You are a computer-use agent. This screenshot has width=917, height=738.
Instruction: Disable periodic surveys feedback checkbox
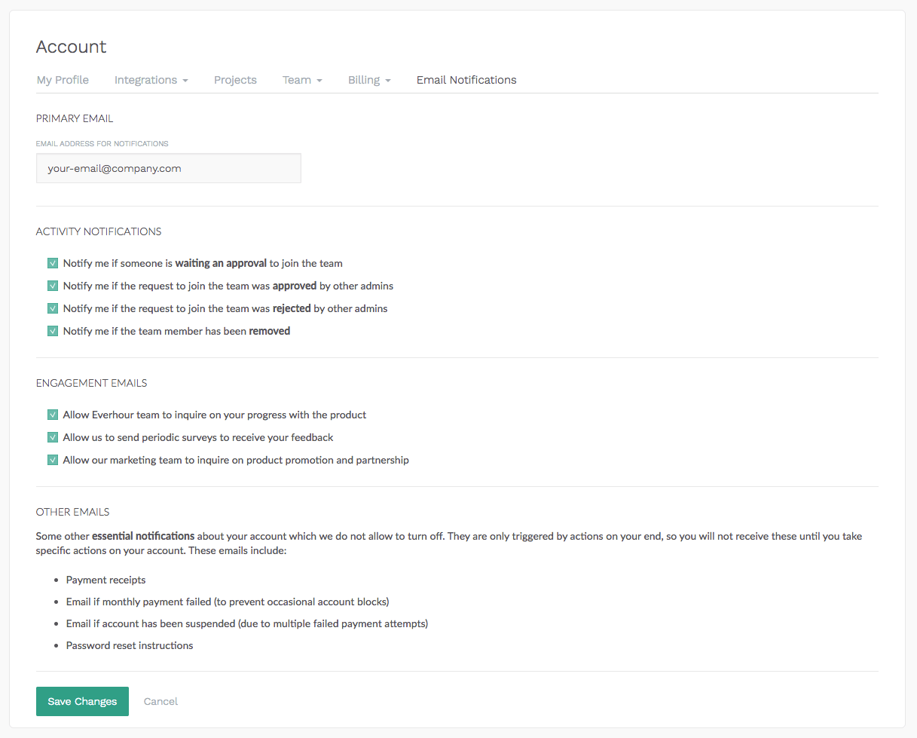(x=53, y=437)
